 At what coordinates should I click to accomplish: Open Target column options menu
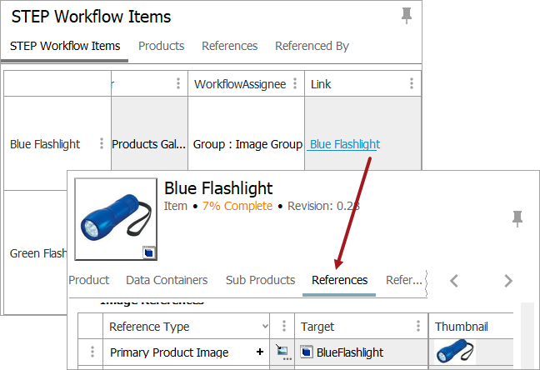418,327
